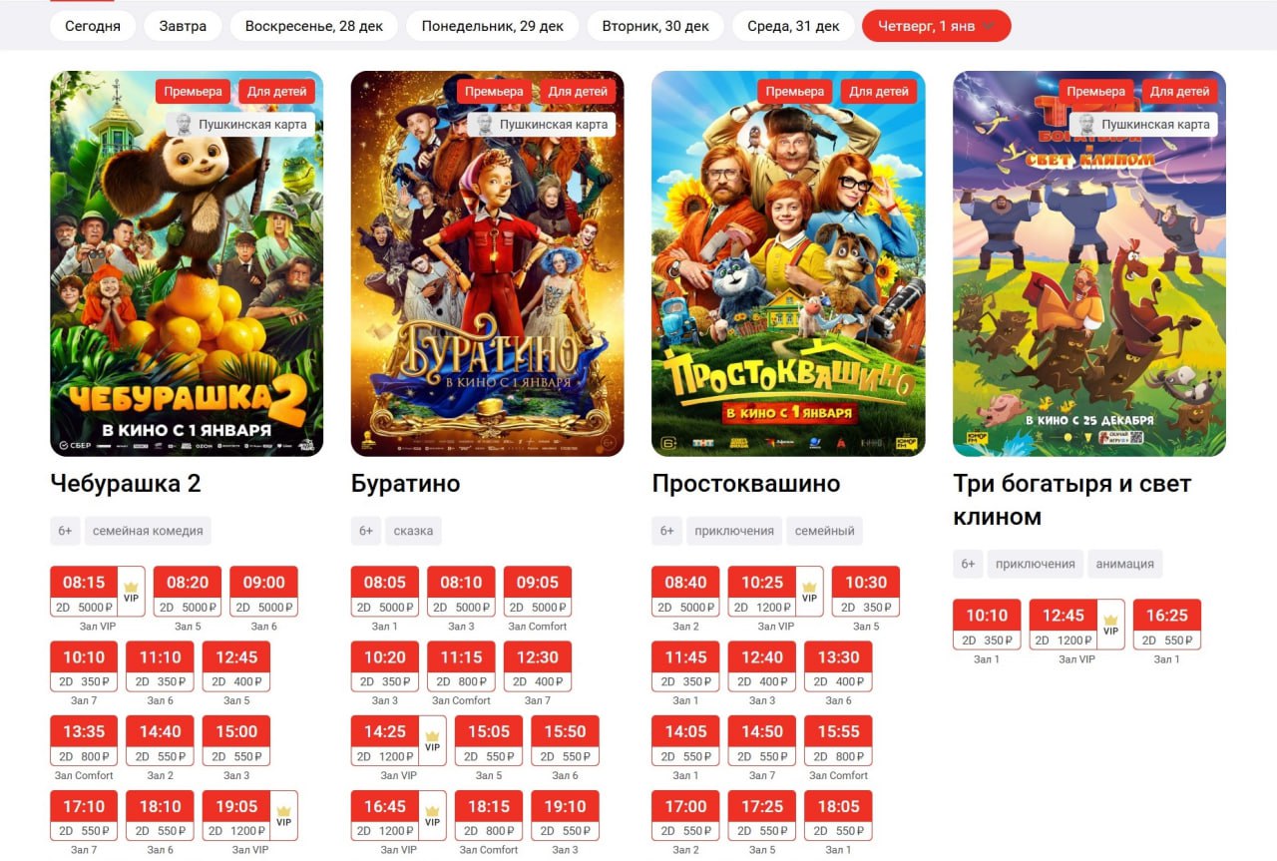1277x861 pixels.
Task: Click VIP crown on Чебурашка 2 19:05
Action: [283, 810]
